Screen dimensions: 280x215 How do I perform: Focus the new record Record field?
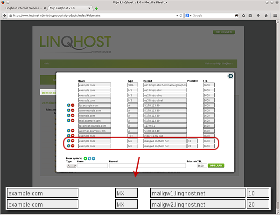pyautogui.click(x=147, y=166)
